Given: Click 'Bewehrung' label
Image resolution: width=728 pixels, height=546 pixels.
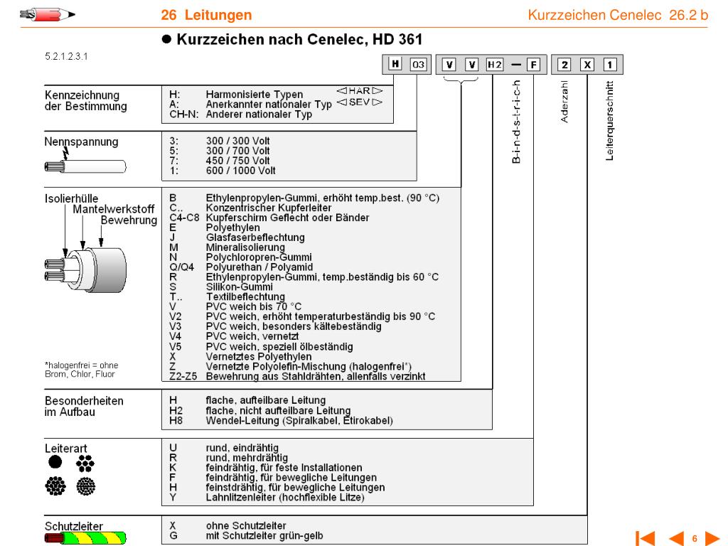Looking at the screenshot, I should pos(129,220).
